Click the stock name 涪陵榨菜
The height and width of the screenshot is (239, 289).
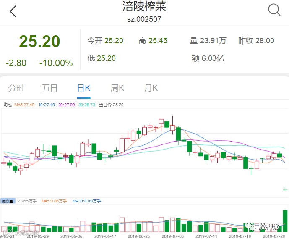click(144, 6)
